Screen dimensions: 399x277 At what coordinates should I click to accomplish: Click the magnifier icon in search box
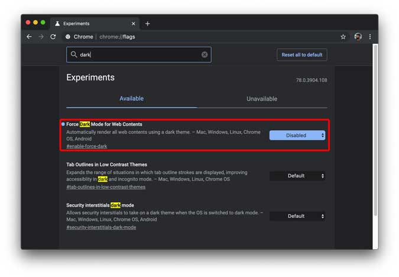click(74, 54)
